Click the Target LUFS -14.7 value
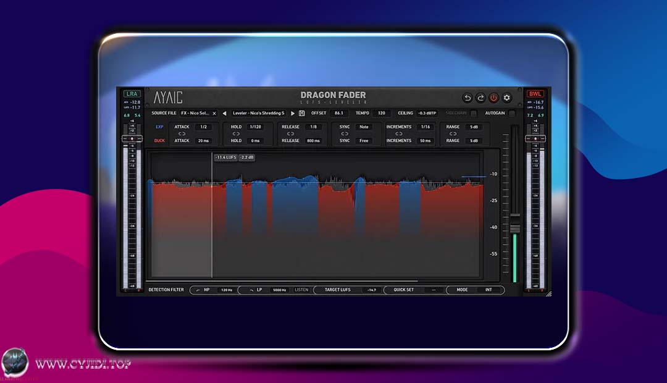 click(372, 290)
